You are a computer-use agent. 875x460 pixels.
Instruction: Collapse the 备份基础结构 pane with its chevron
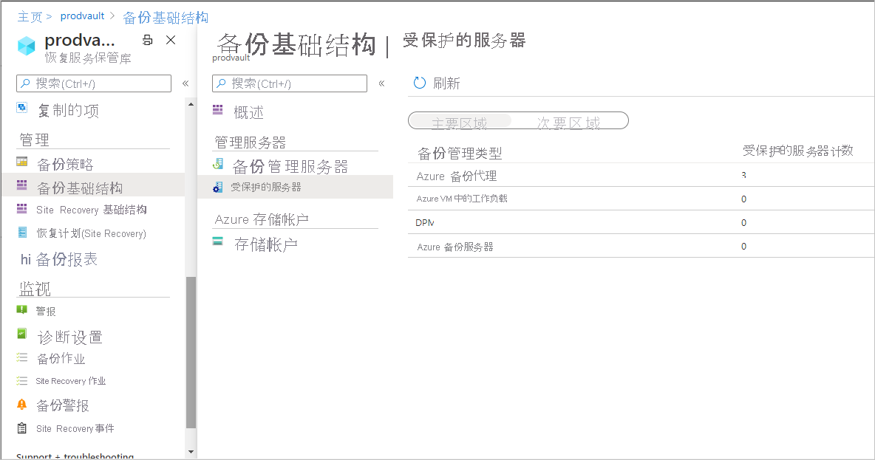(382, 83)
